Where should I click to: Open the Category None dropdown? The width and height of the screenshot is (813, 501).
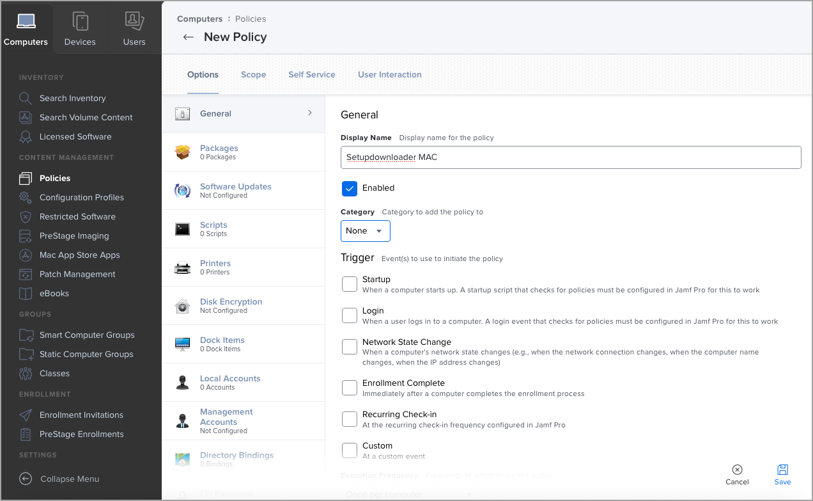[x=366, y=231]
